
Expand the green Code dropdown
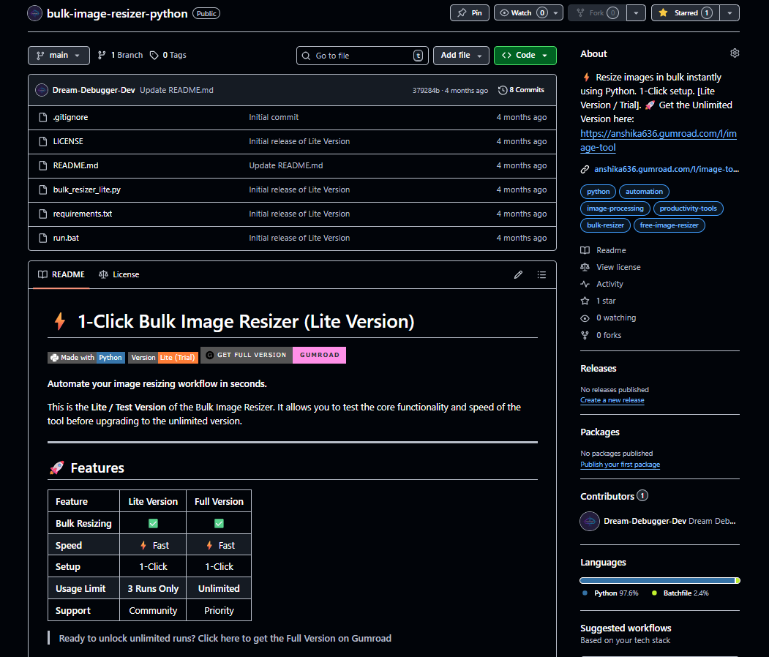click(x=525, y=55)
